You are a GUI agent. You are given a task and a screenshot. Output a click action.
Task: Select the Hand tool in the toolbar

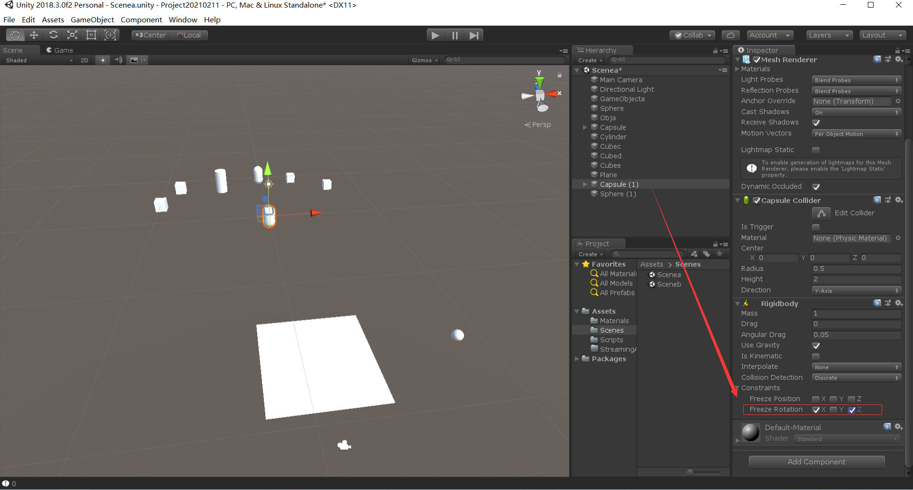pyautogui.click(x=14, y=35)
